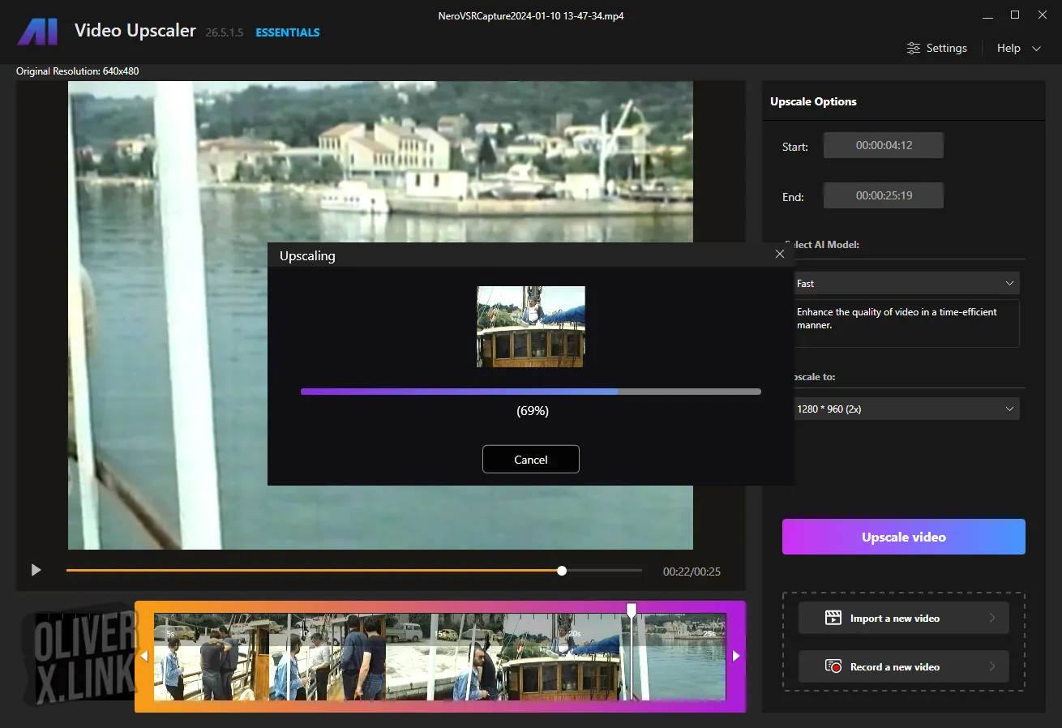Click the left trim handle arrow on timeline
The height and width of the screenshot is (728, 1062).
pos(144,656)
